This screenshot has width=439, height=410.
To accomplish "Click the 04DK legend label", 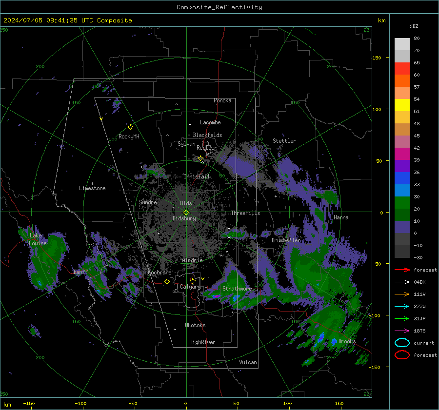I will (419, 282).
